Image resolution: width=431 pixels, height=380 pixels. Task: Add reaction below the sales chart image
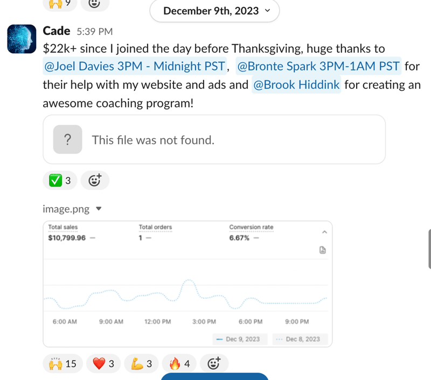(214, 363)
